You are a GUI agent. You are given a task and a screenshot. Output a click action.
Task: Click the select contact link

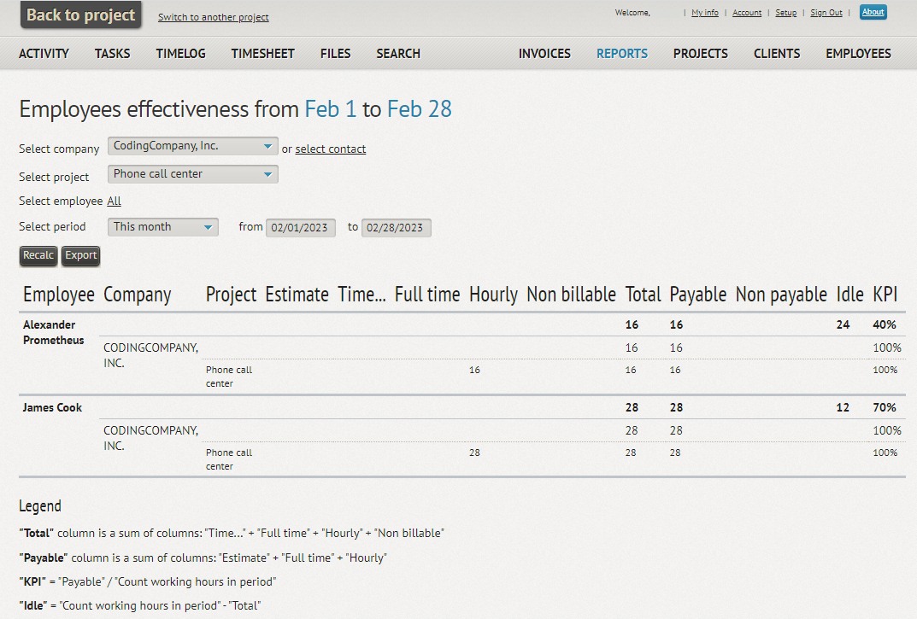[331, 149]
